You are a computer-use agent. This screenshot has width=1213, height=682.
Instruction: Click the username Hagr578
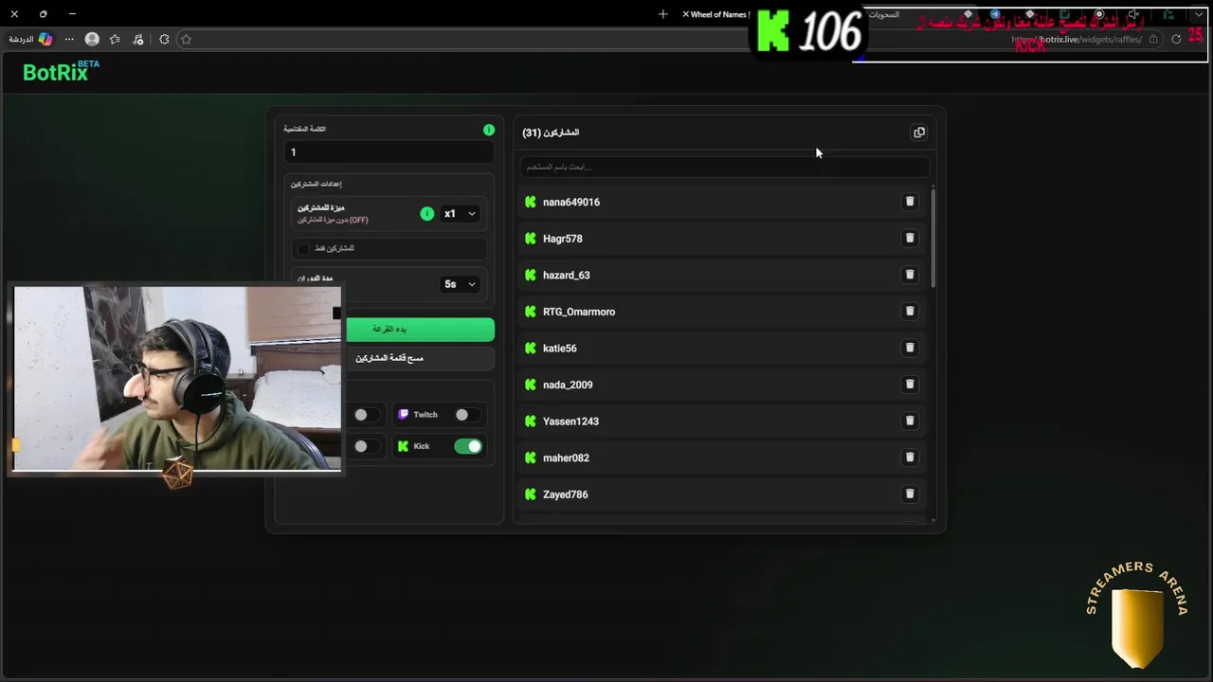coord(563,239)
